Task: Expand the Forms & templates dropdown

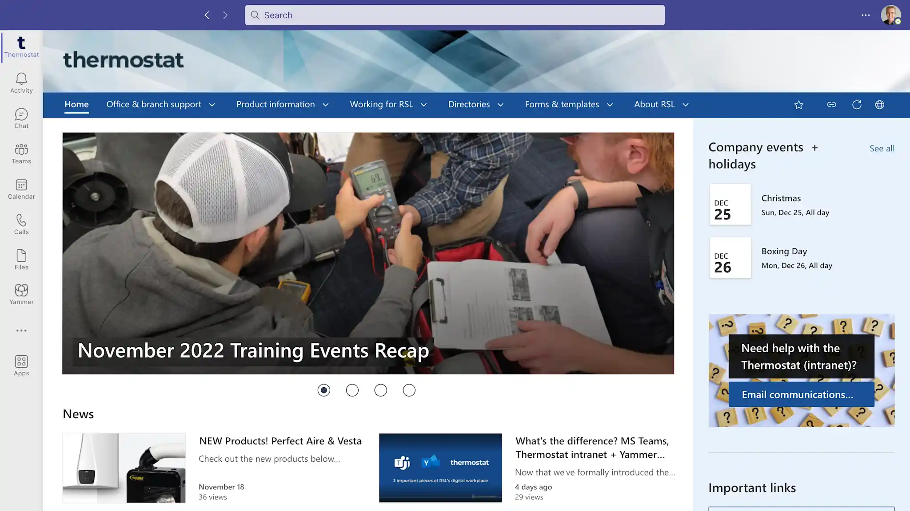Action: (610, 105)
